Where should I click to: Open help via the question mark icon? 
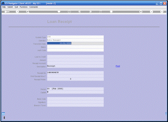coord(17,11)
